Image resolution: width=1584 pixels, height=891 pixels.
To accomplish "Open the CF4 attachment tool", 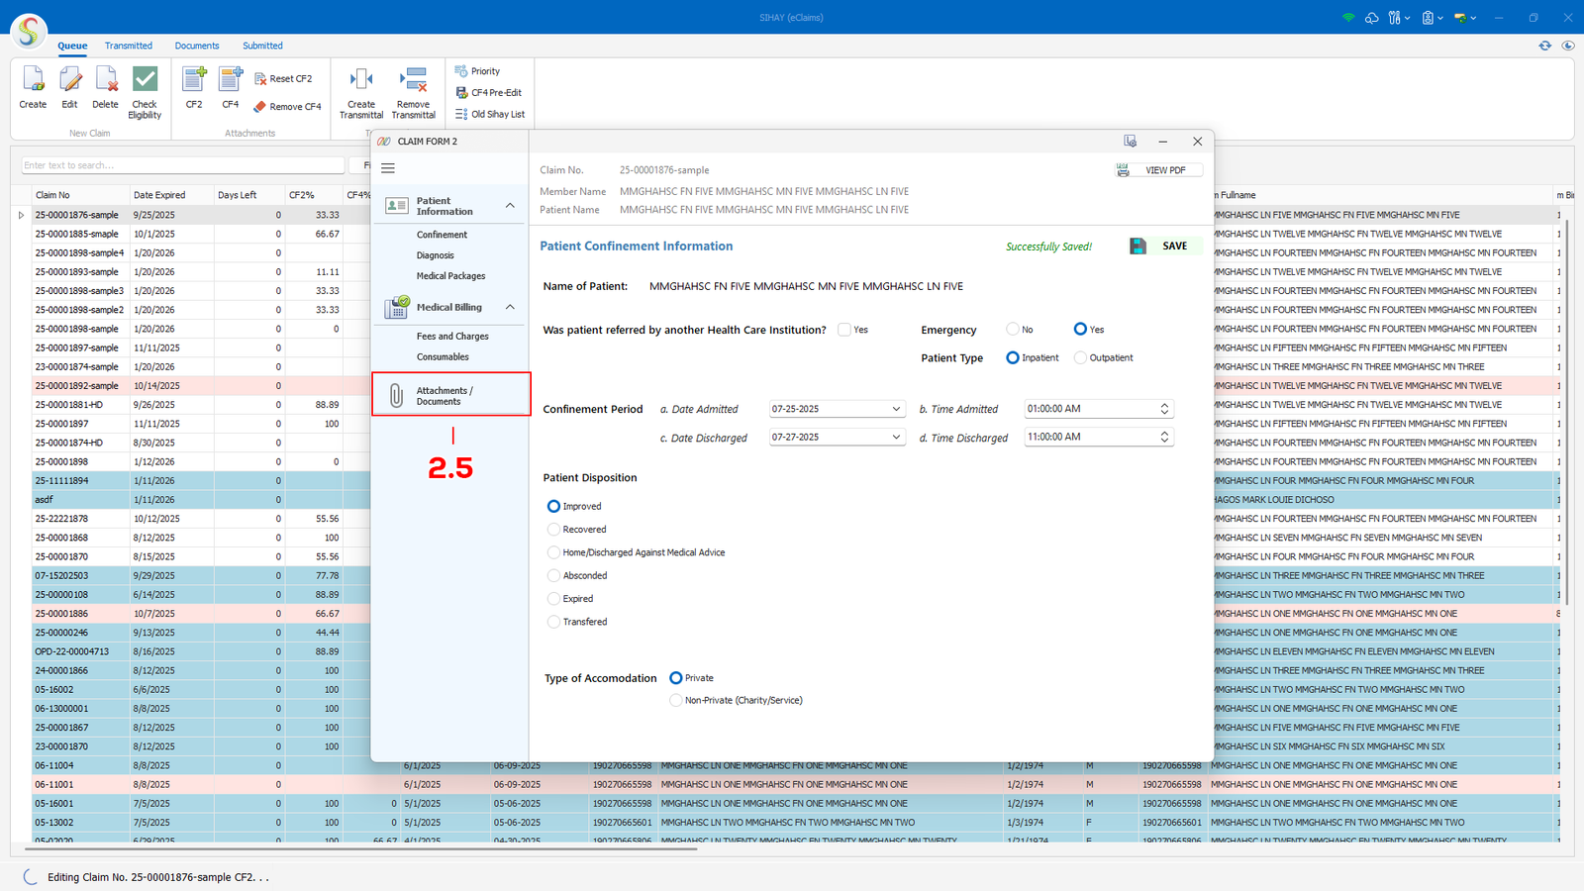I will click(230, 86).
